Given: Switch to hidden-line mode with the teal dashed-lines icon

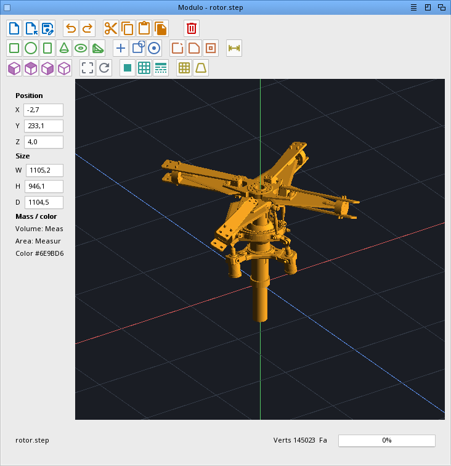Looking at the screenshot, I should tap(161, 68).
